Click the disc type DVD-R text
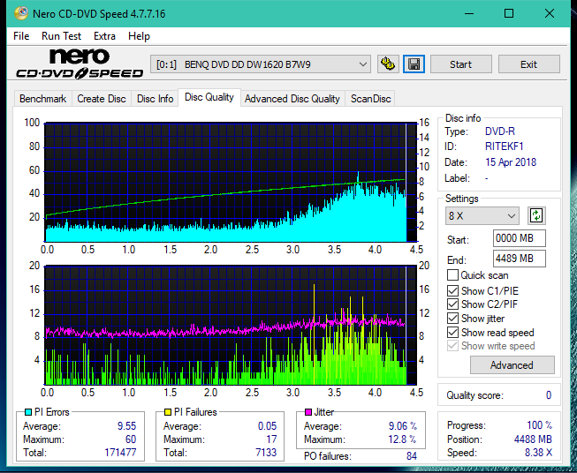Viewport: 577px width, 473px height. click(500, 131)
